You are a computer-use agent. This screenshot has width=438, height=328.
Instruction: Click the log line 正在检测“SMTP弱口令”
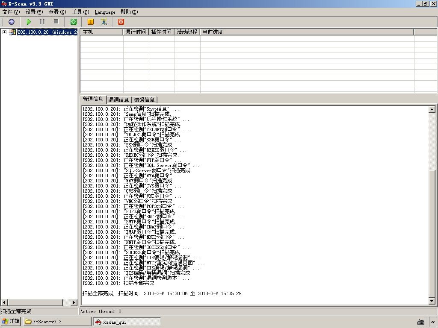pyautogui.click(x=133, y=217)
